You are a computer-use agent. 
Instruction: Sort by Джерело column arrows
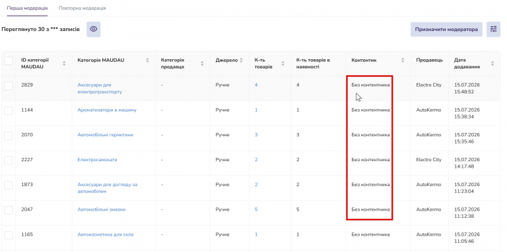[241, 61]
